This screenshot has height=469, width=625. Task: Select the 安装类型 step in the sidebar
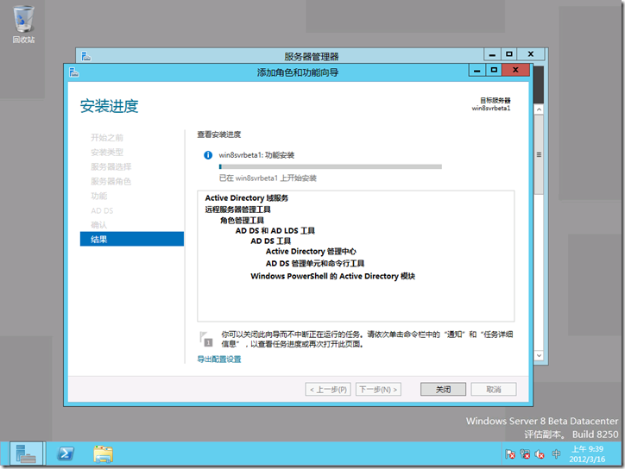coord(107,152)
